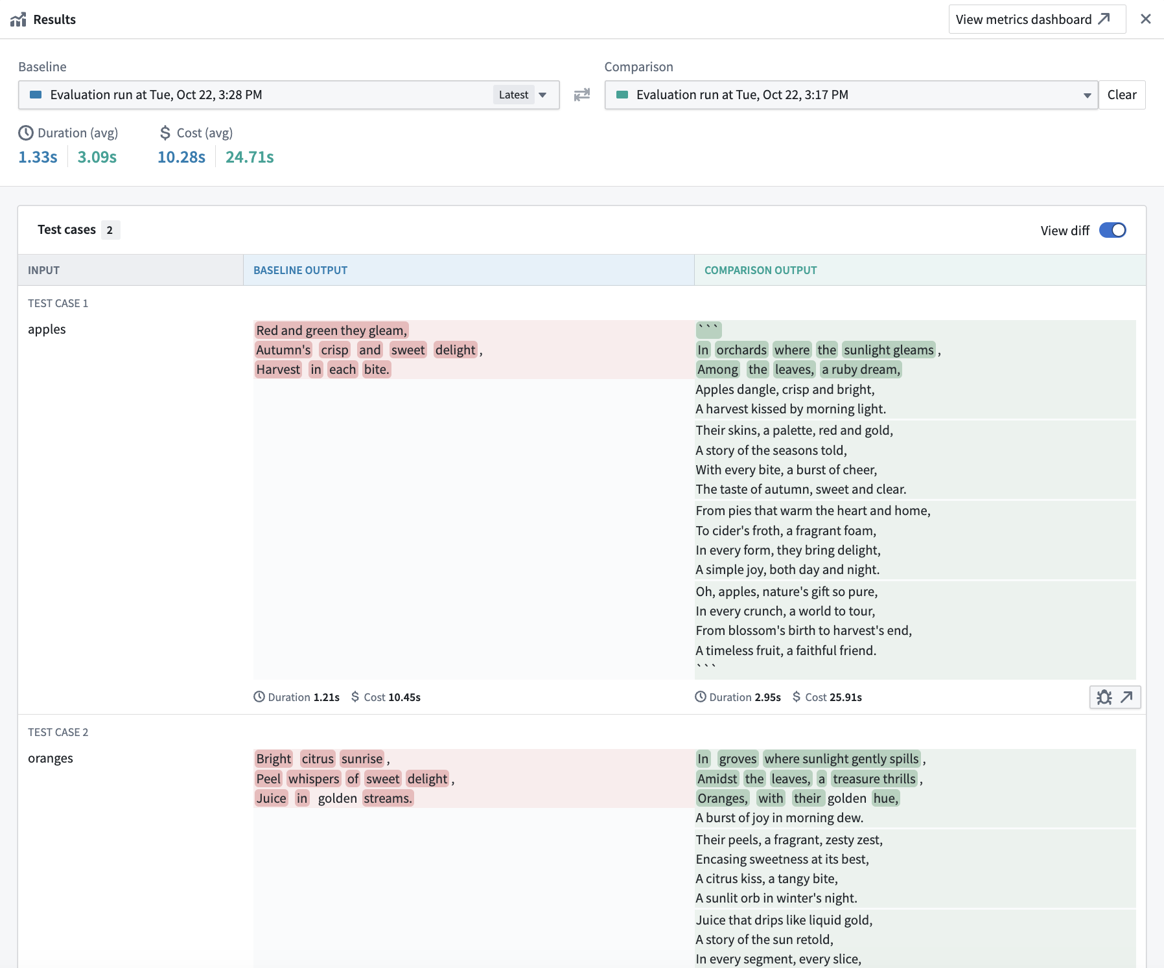Open the Comparison evaluation run dropdown

coord(851,95)
